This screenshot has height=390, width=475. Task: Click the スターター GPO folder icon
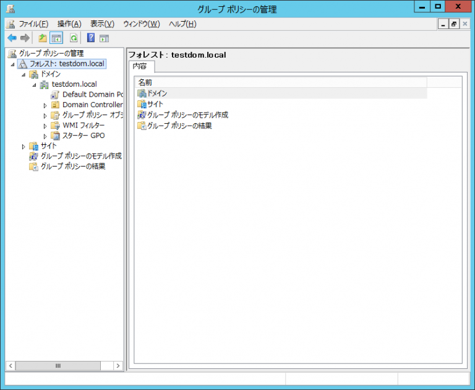(55, 136)
